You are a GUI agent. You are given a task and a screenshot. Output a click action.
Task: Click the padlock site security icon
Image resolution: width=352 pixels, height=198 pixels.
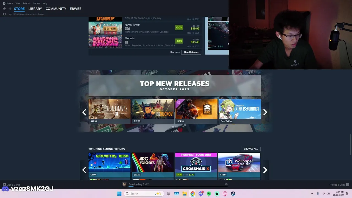10,14
